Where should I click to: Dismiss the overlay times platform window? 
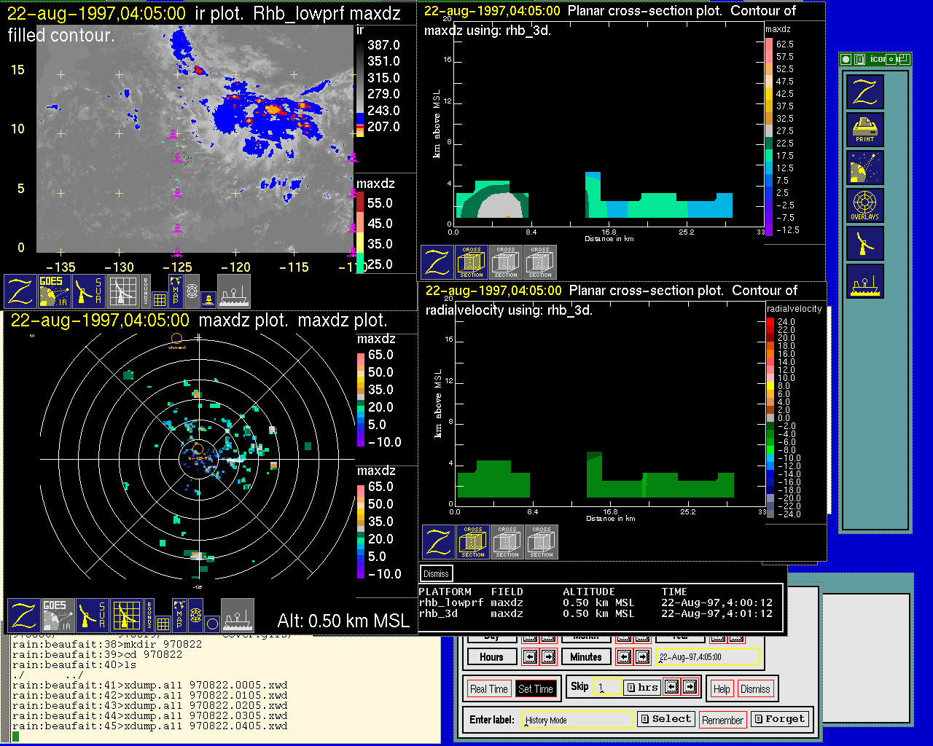tap(436, 574)
